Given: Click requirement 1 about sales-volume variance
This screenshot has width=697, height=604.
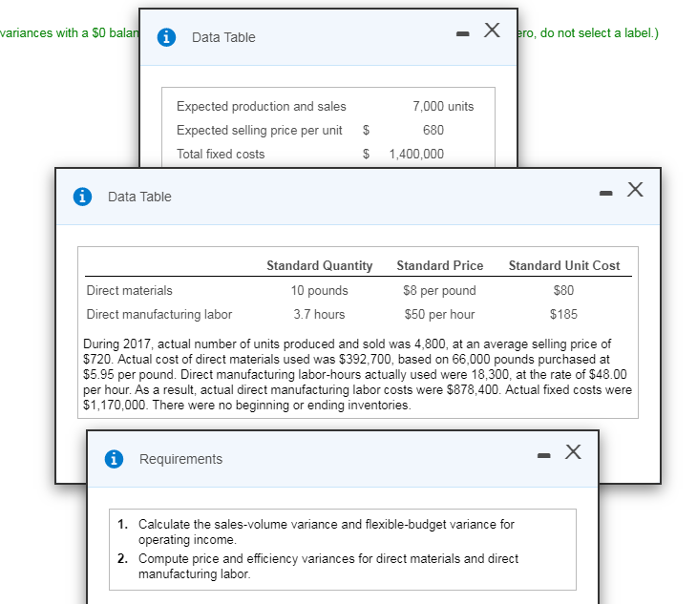Looking at the screenshot, I should tap(326, 531).
